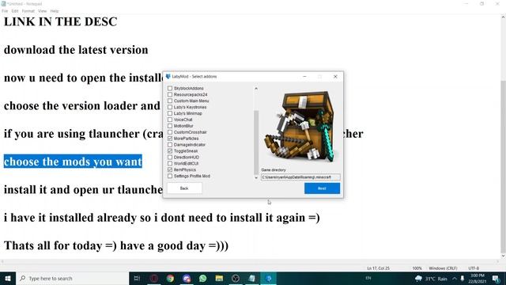Viewport: 506px width, 285px height.
Task: Open File Explorer from taskbar
Action: click(219, 278)
